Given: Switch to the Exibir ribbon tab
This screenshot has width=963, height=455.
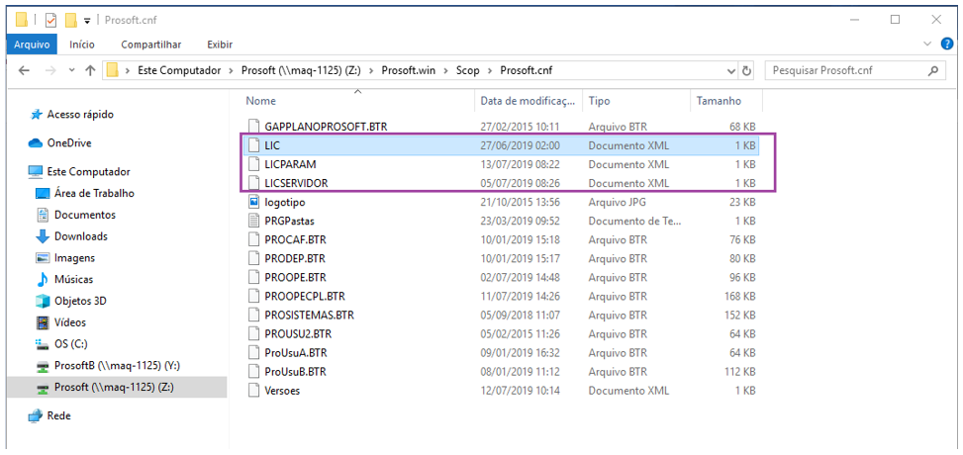Looking at the screenshot, I should [x=220, y=45].
